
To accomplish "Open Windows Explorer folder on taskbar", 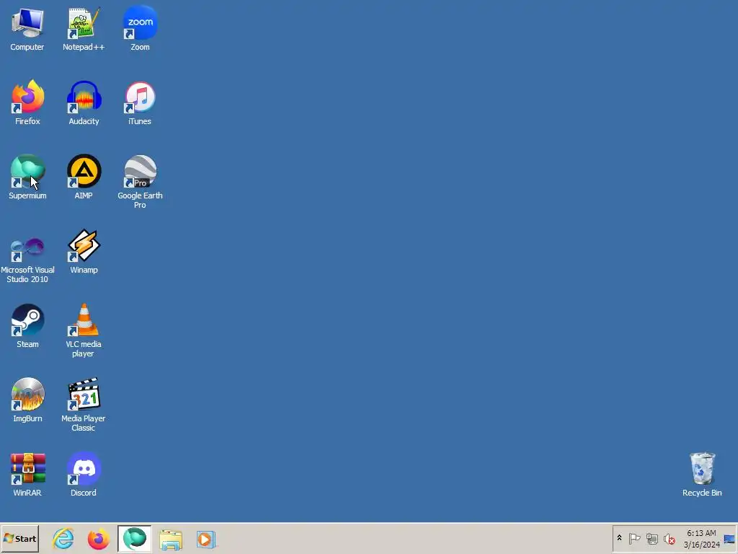I will pyautogui.click(x=170, y=540).
